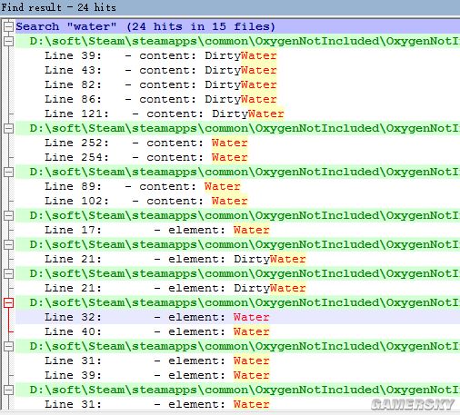Collapse file group containing Line 17 element Water
Screen dimensions: 460x415
point(8,215)
